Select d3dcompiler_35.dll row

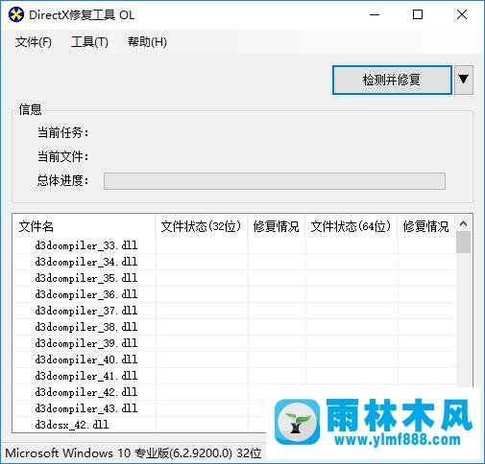[234, 278]
